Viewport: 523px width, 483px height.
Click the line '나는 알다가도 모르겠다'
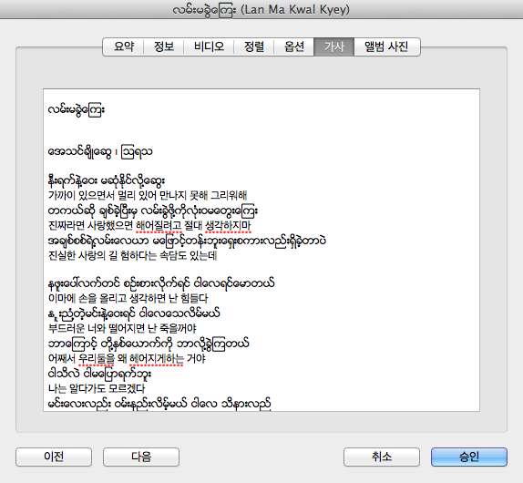click(x=97, y=388)
